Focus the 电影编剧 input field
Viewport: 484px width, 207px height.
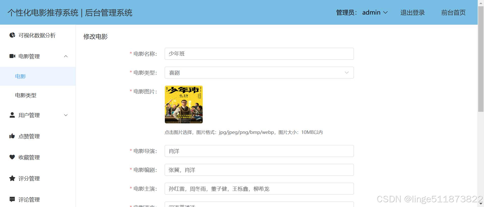click(259, 170)
